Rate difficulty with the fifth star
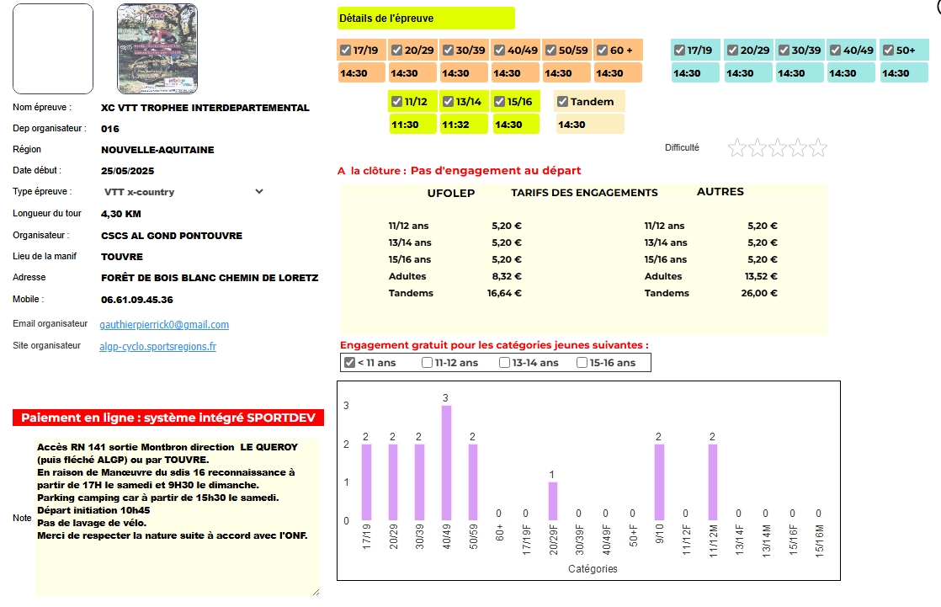The height and width of the screenshot is (607, 941). [x=817, y=149]
